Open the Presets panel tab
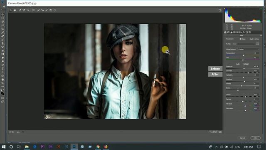 coord(249,32)
